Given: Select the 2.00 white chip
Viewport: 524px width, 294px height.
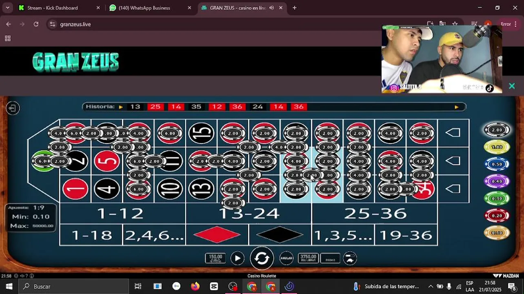Looking at the screenshot, I should click(497, 130).
